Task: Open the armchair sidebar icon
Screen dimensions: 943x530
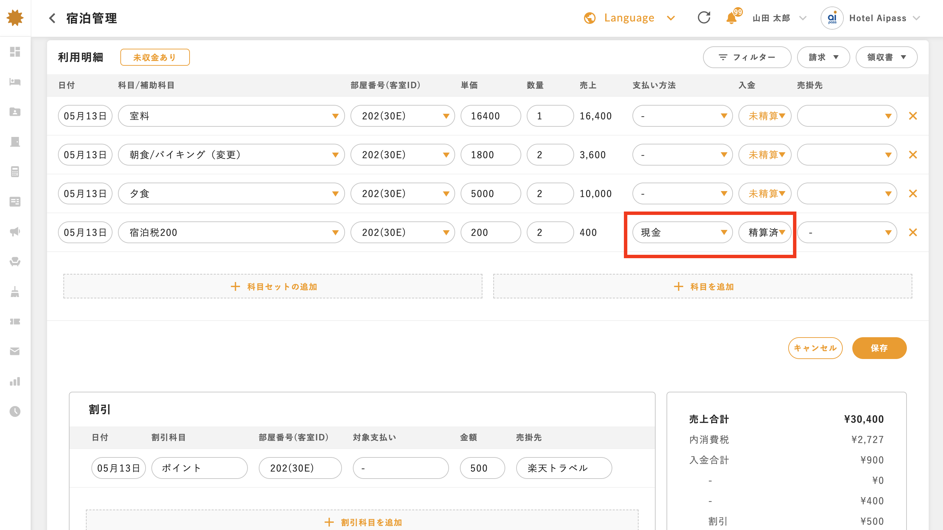Action: (x=15, y=262)
